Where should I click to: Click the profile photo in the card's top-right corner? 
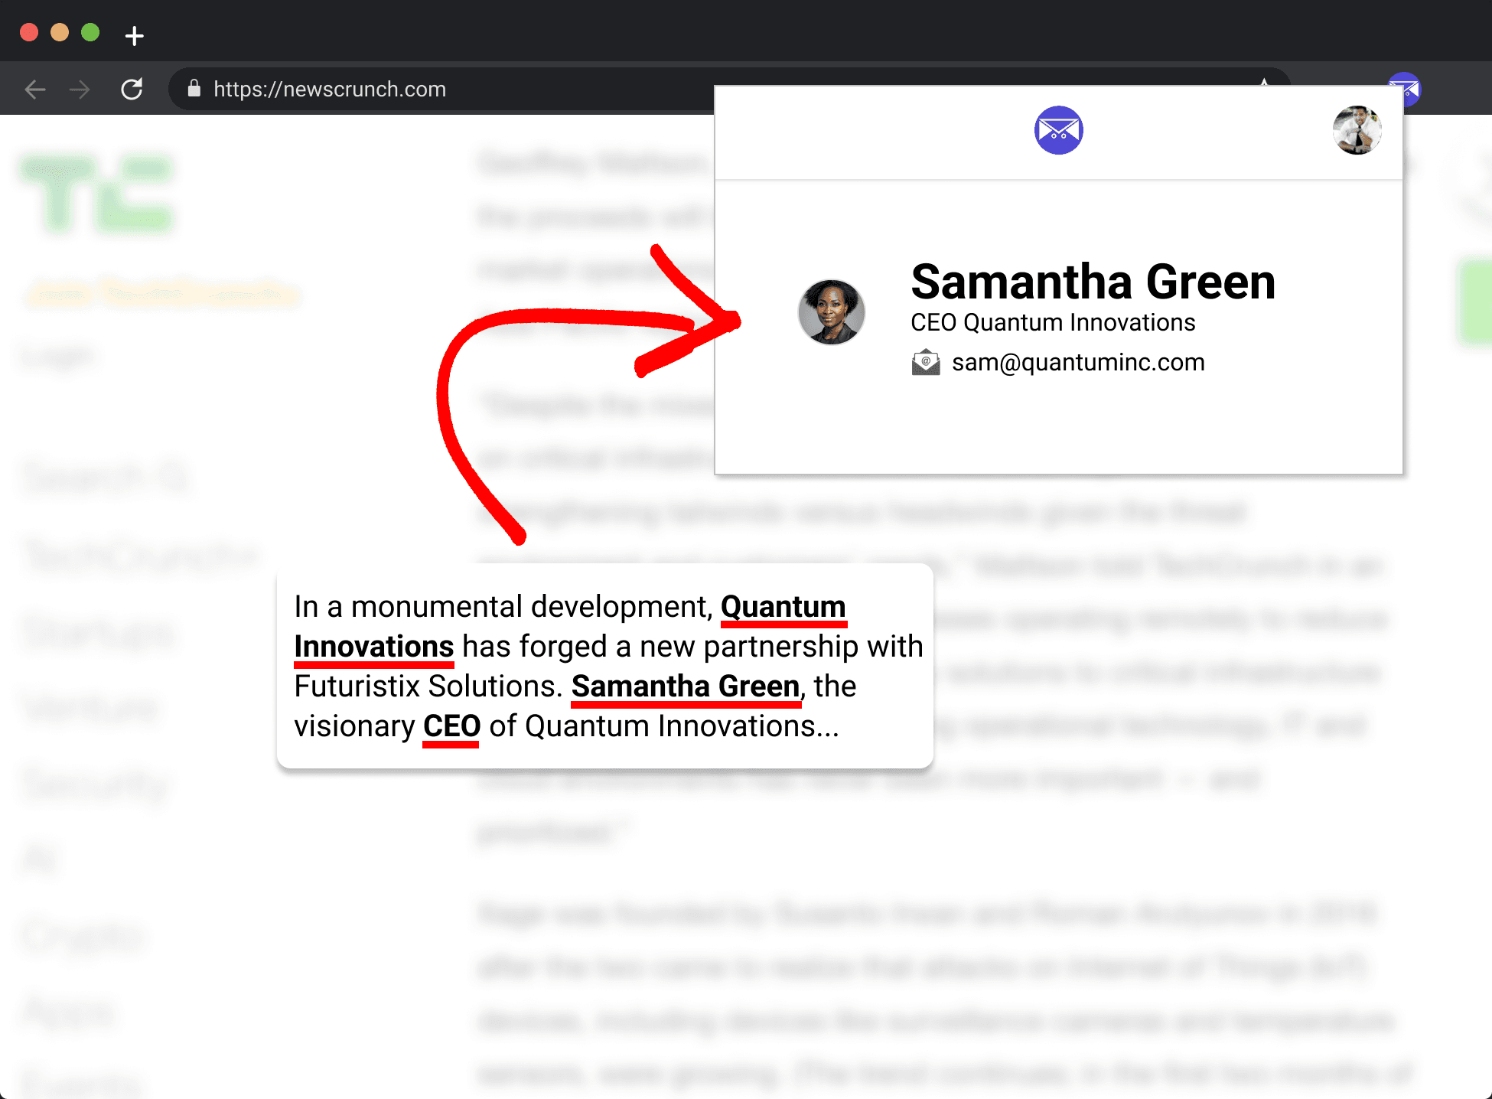tap(1357, 130)
